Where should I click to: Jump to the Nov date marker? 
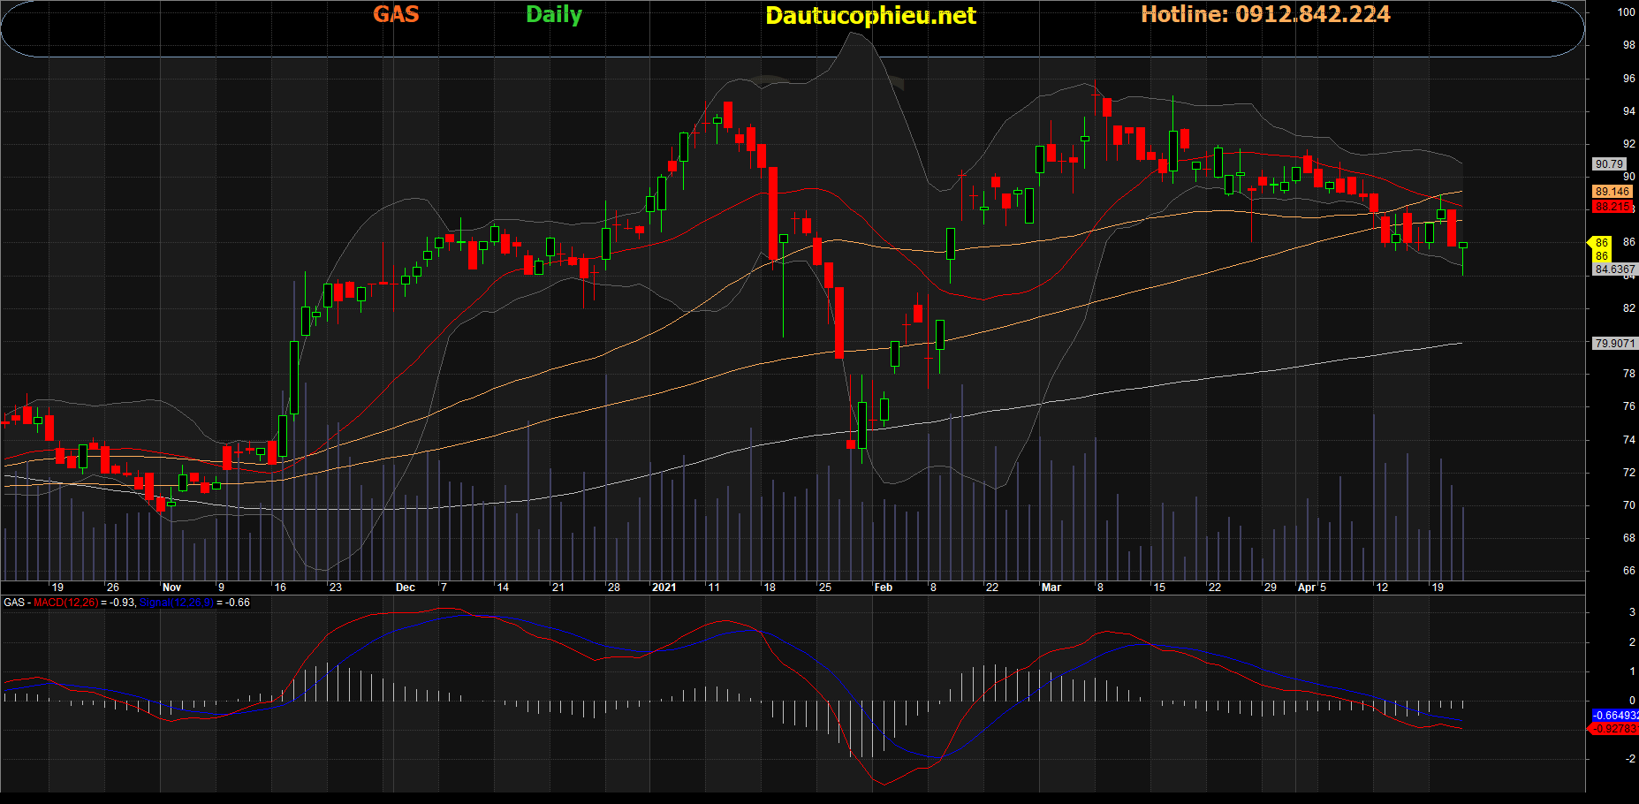171,588
